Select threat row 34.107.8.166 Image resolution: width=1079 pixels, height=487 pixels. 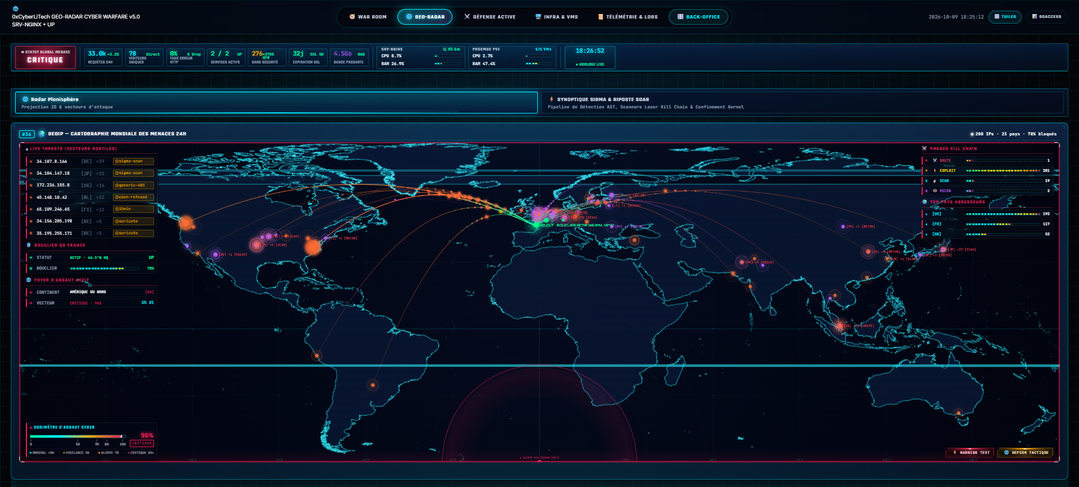tap(91, 161)
